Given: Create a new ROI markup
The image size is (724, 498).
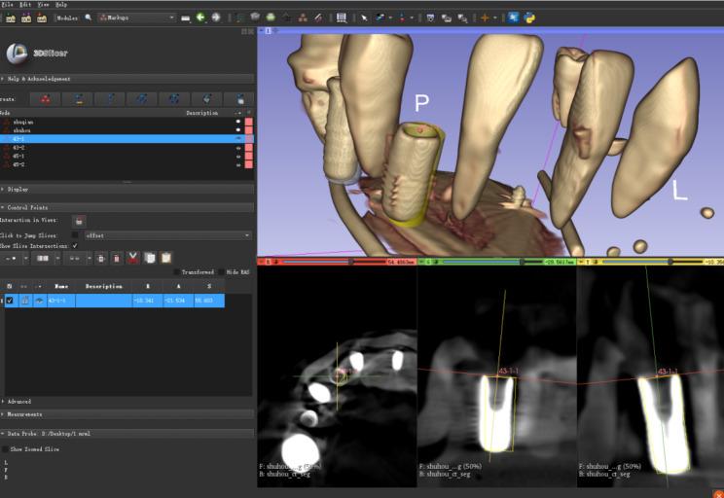Looking at the screenshot, I should 239,99.
